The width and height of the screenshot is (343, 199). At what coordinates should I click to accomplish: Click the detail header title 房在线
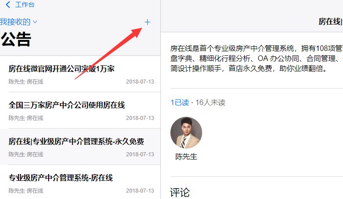[x=330, y=22]
